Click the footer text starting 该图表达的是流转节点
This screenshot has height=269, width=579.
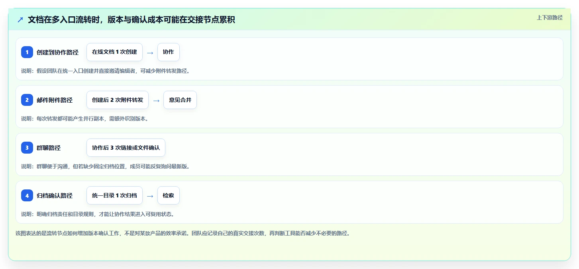pos(183,233)
